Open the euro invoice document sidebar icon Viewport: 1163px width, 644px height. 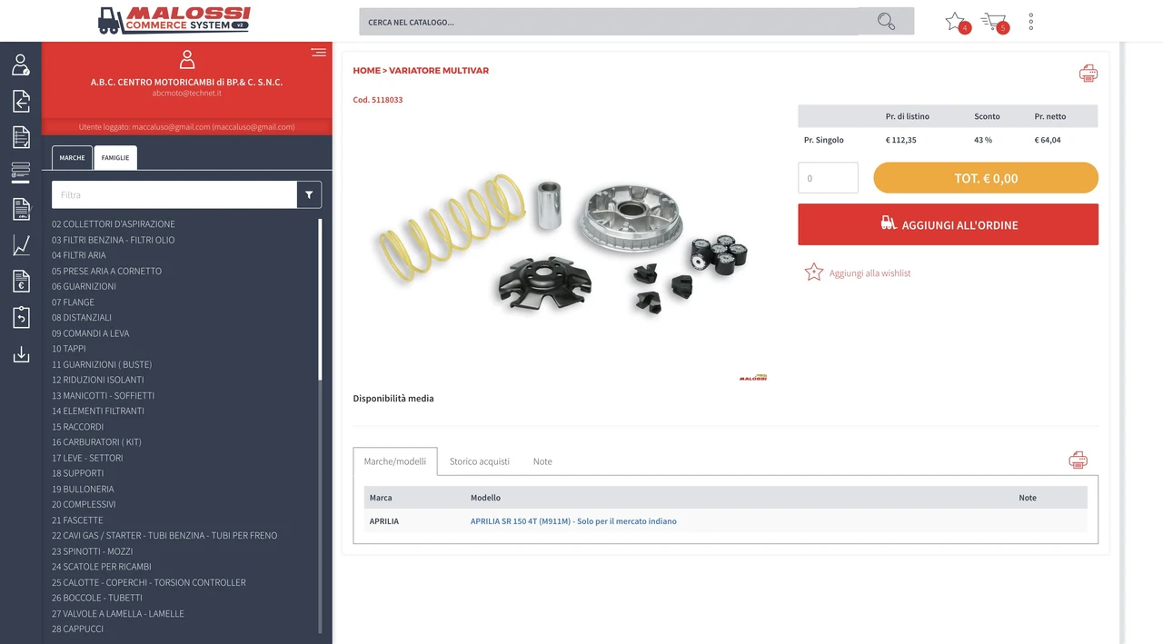pyautogui.click(x=21, y=281)
